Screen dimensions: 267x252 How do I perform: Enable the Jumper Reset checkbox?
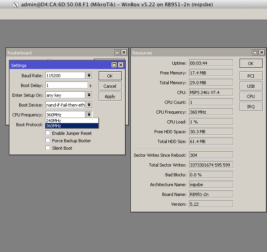(48, 133)
